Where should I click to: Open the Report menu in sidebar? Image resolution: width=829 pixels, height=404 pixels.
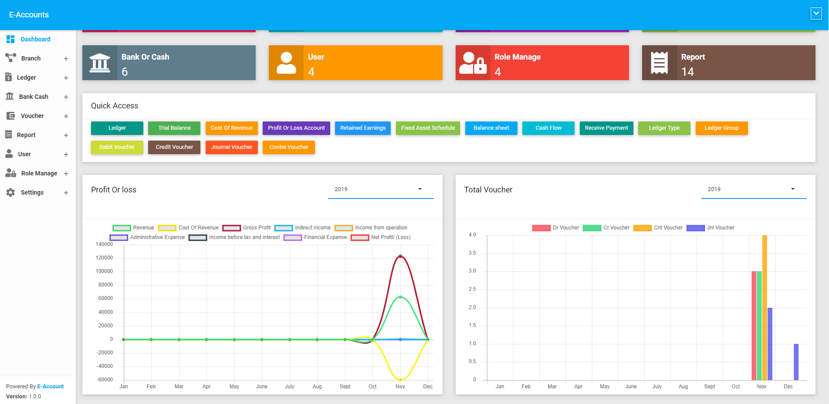26,135
